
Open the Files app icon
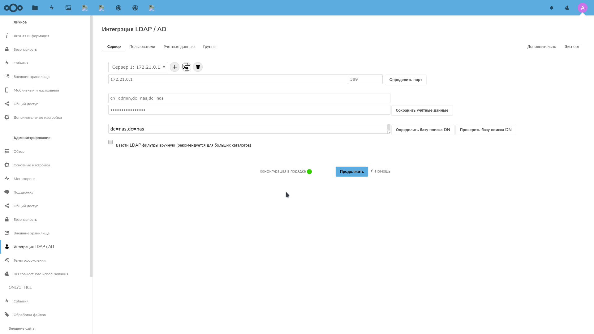(35, 8)
